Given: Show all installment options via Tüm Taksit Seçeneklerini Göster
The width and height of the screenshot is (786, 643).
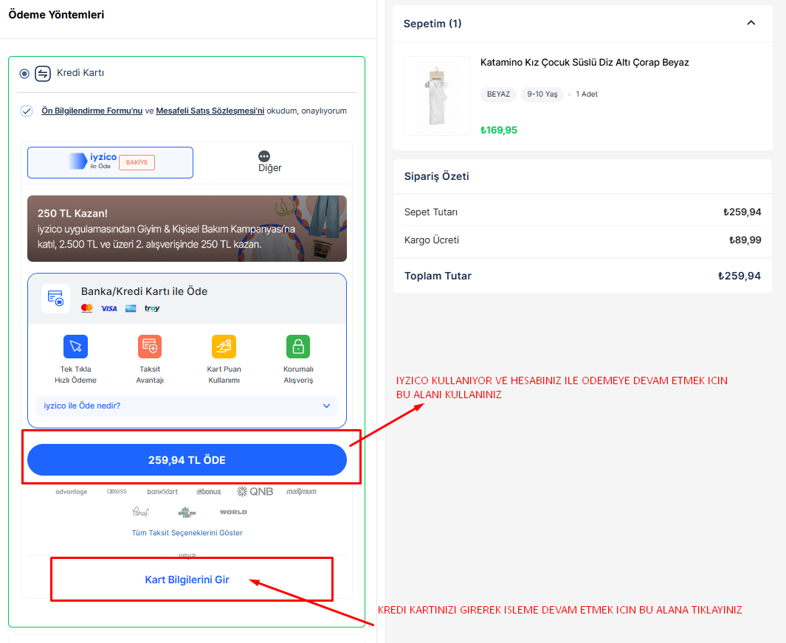Looking at the screenshot, I should (x=187, y=532).
